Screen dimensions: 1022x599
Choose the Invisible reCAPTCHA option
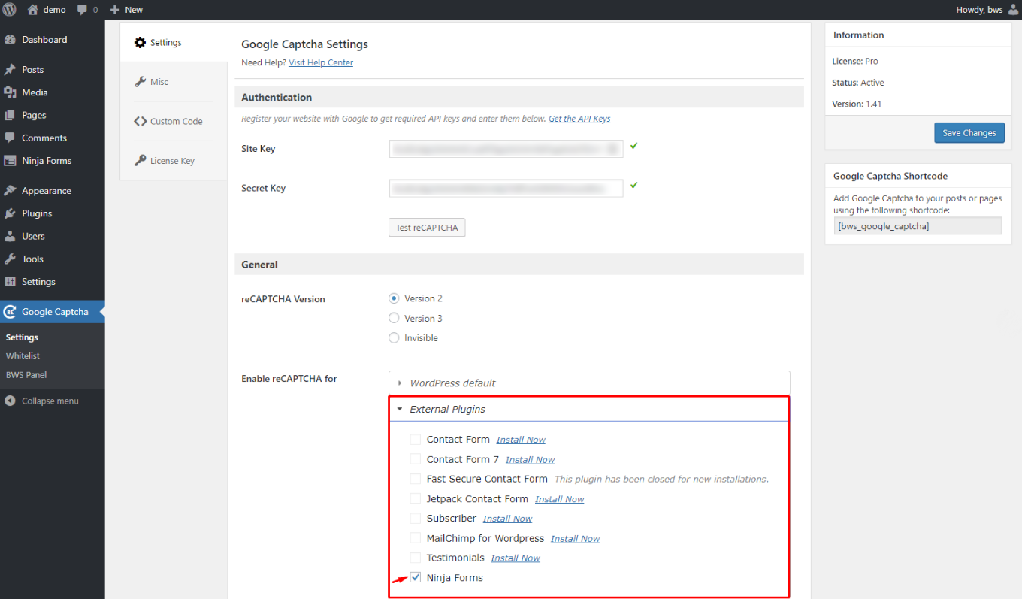pos(394,338)
